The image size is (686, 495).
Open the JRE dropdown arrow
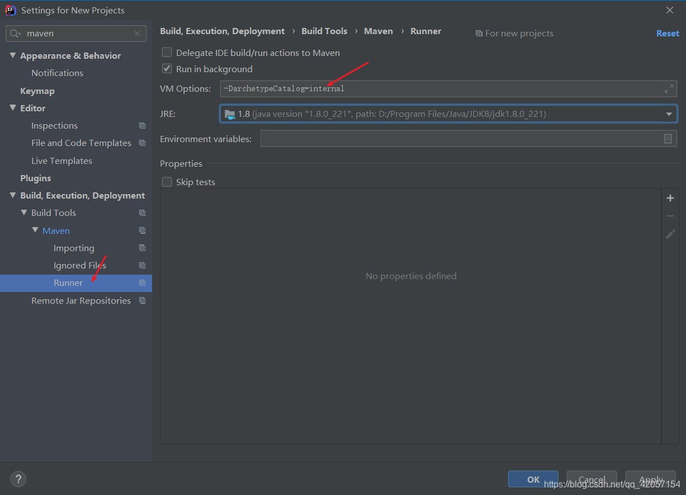(669, 114)
